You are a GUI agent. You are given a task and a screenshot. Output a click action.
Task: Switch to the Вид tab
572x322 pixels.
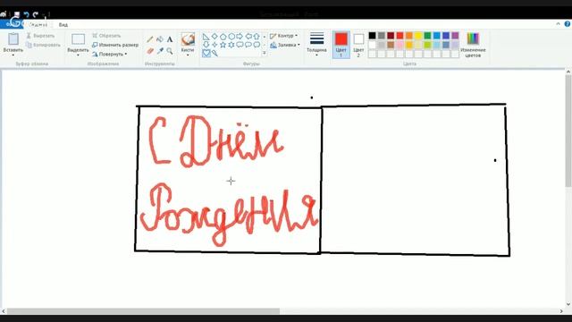(x=63, y=25)
